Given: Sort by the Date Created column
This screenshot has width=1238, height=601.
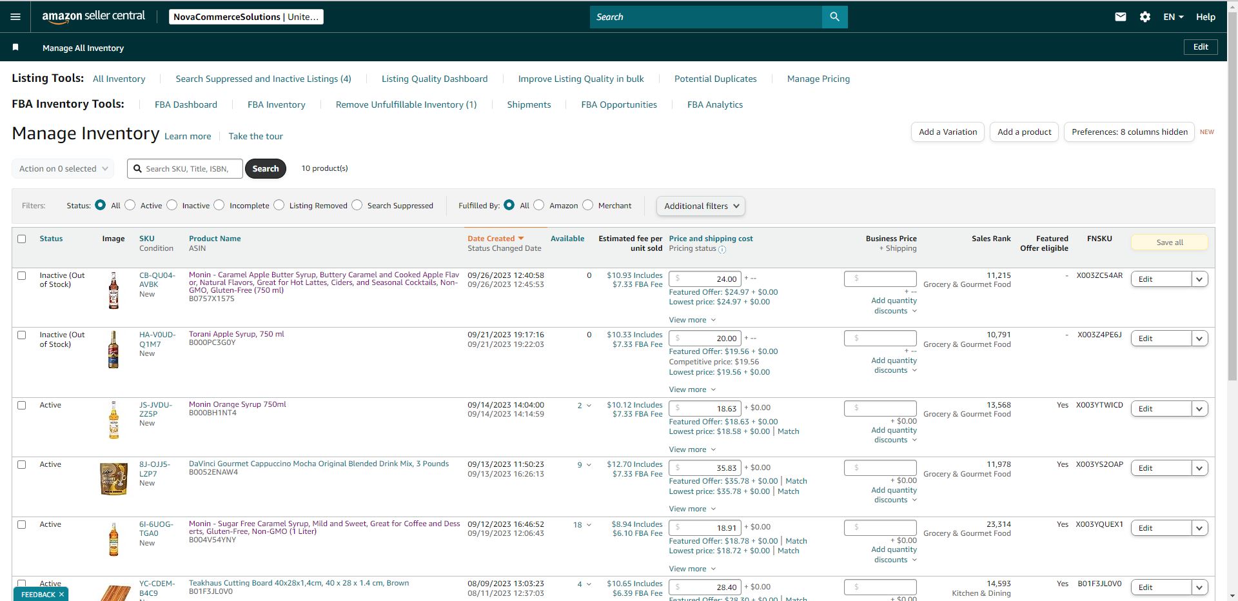Looking at the screenshot, I should point(495,239).
